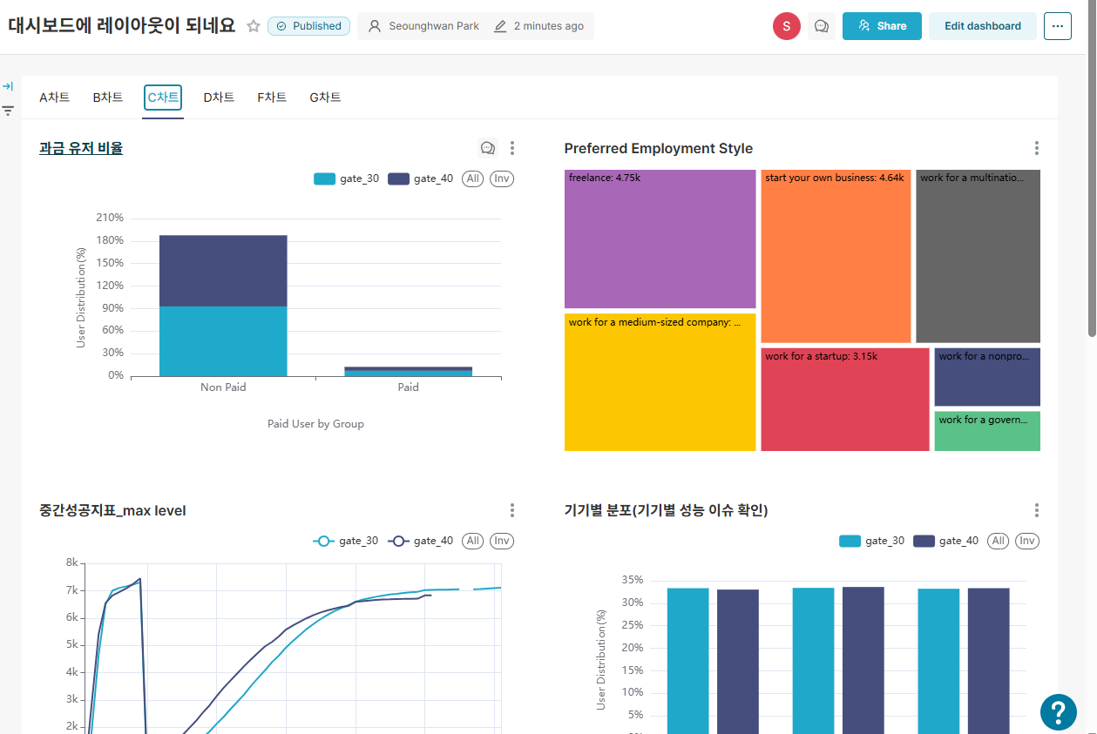The height and width of the screenshot is (734, 1097).
Task: Open user avatar S menu
Action: click(786, 26)
